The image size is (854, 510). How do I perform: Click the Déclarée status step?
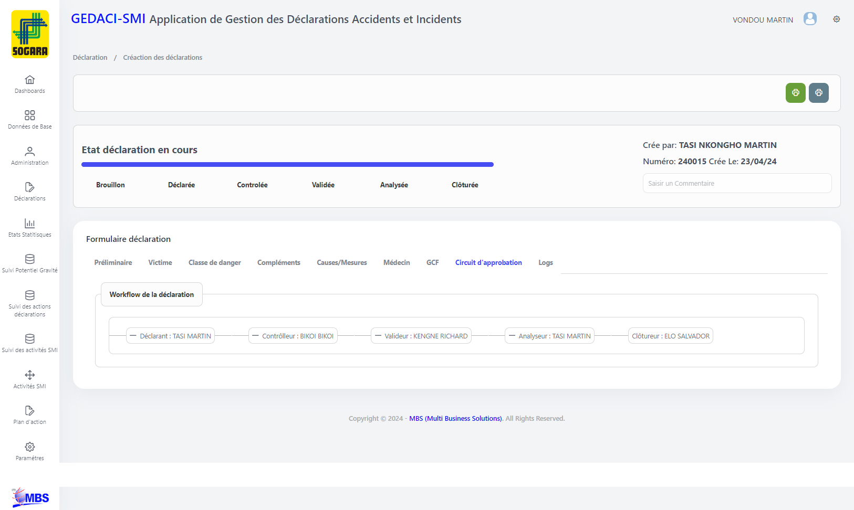point(181,185)
